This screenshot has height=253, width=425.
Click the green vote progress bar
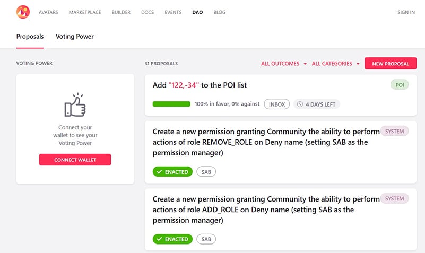[x=171, y=104]
